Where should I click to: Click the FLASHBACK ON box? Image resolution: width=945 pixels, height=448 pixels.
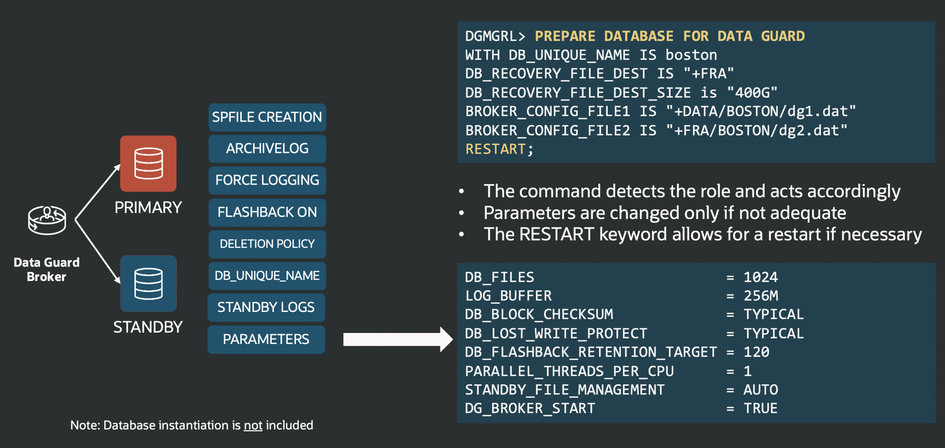click(x=267, y=212)
